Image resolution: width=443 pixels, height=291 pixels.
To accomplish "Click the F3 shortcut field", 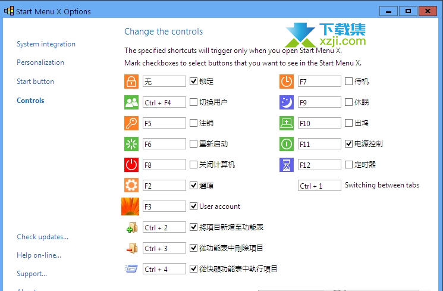I will pos(165,206).
